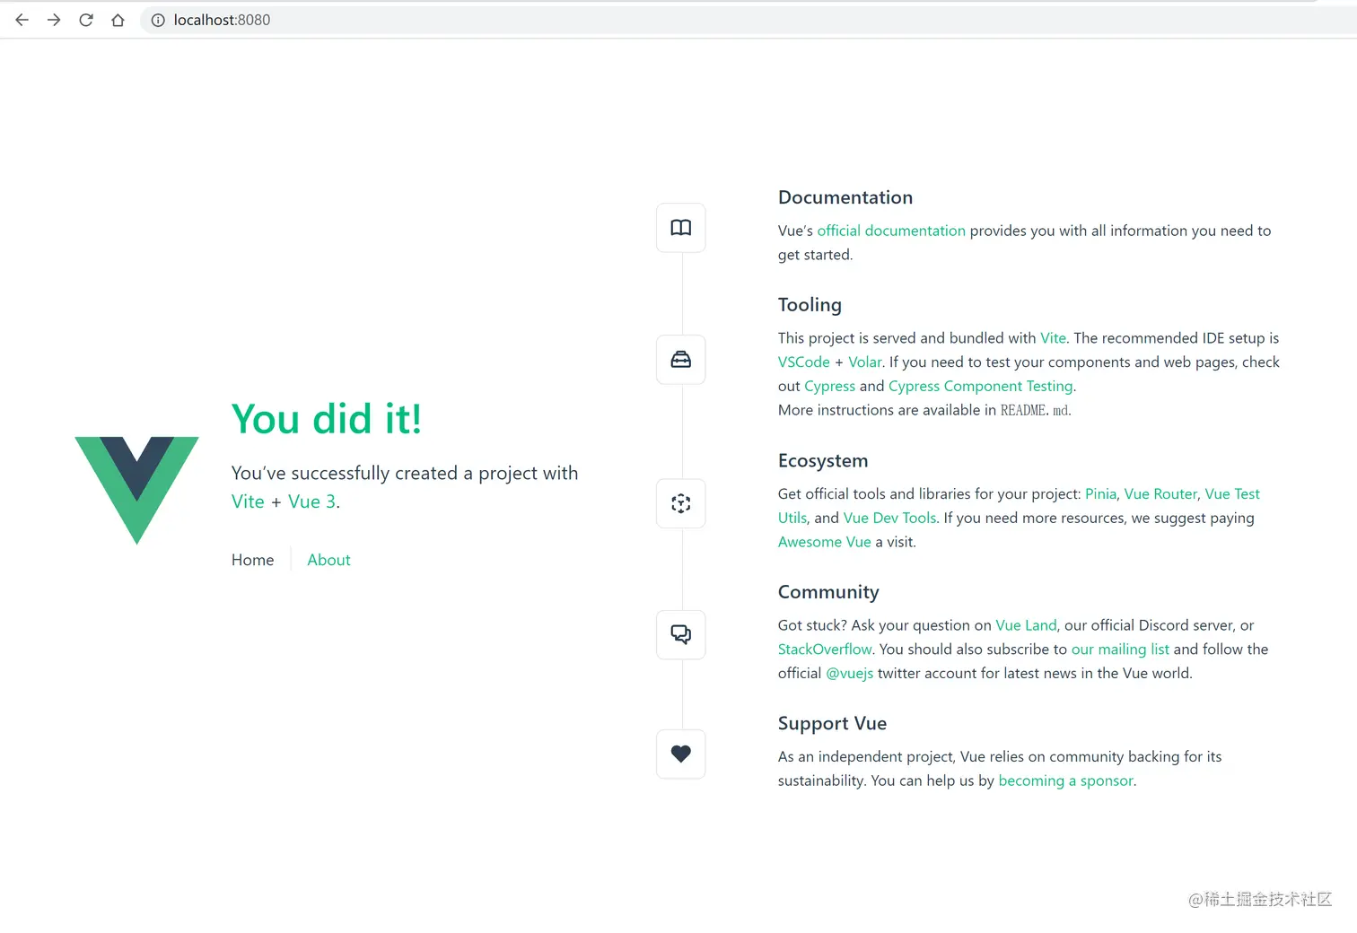
Task: Open the Volar link
Action: [x=865, y=362]
